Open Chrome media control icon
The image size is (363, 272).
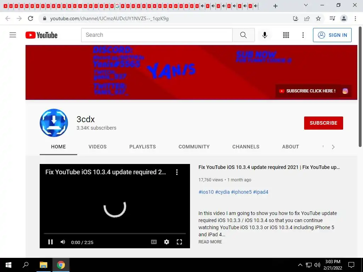coord(332,18)
